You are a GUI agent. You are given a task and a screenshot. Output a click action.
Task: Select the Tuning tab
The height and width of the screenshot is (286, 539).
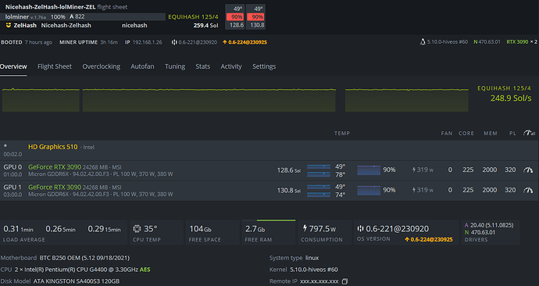coord(175,66)
